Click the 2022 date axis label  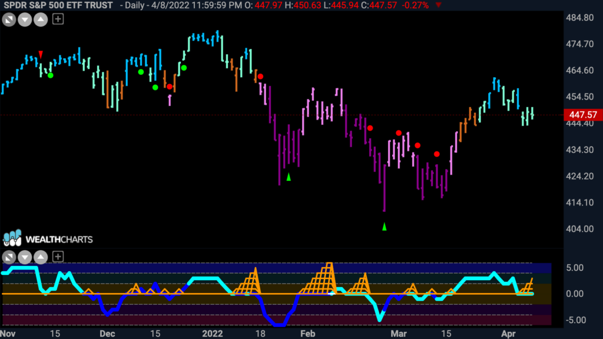(212, 334)
